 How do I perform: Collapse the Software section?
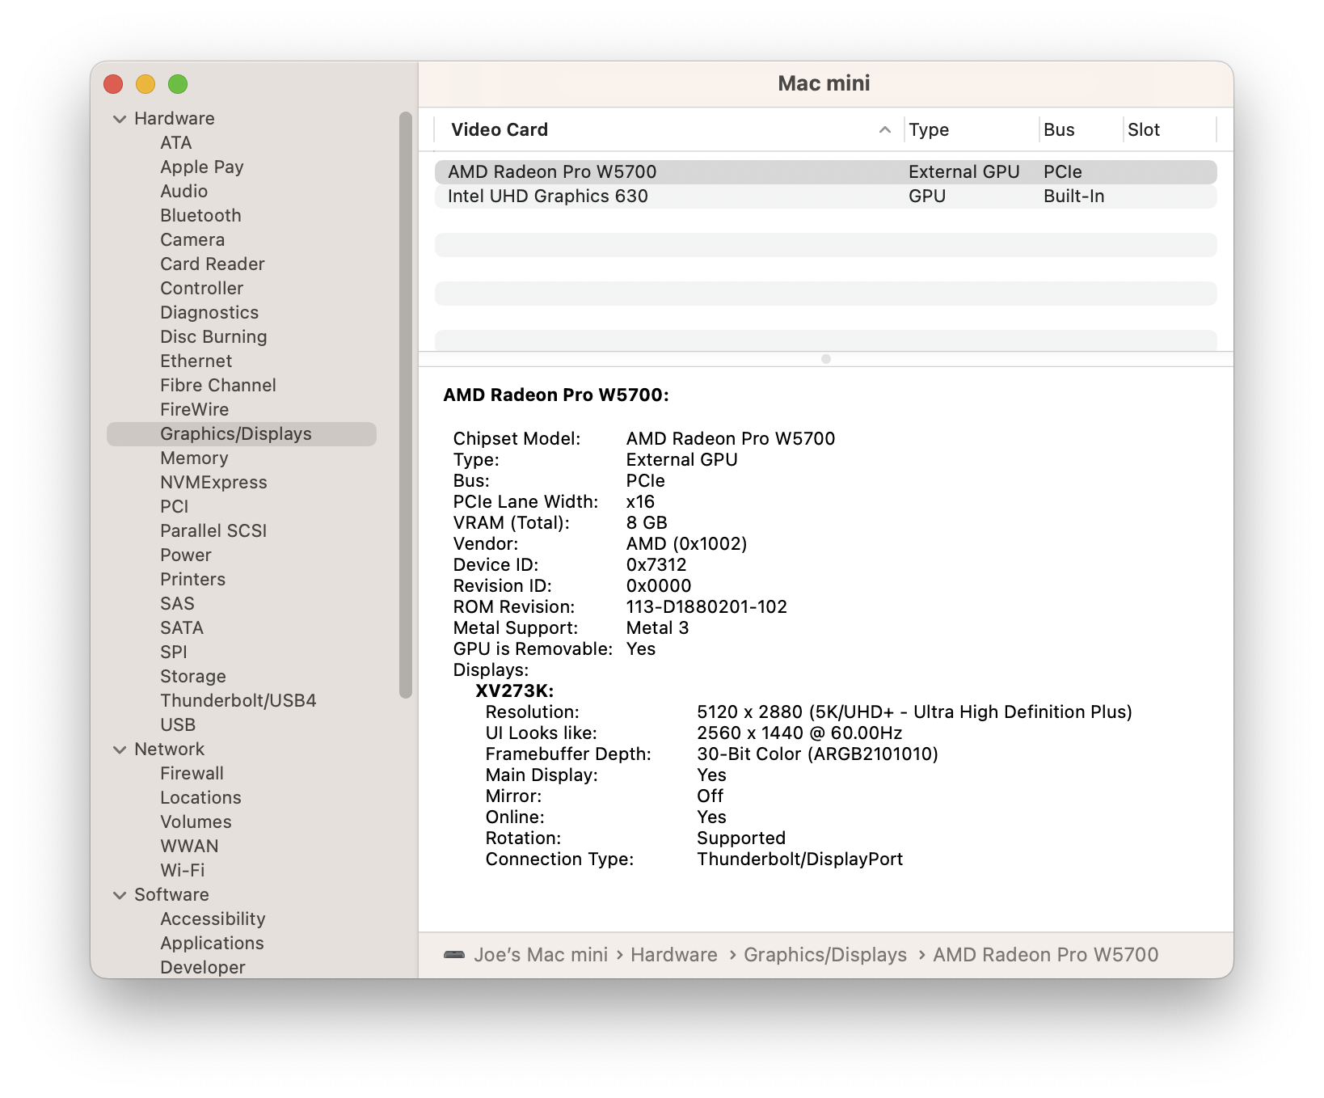point(120,895)
